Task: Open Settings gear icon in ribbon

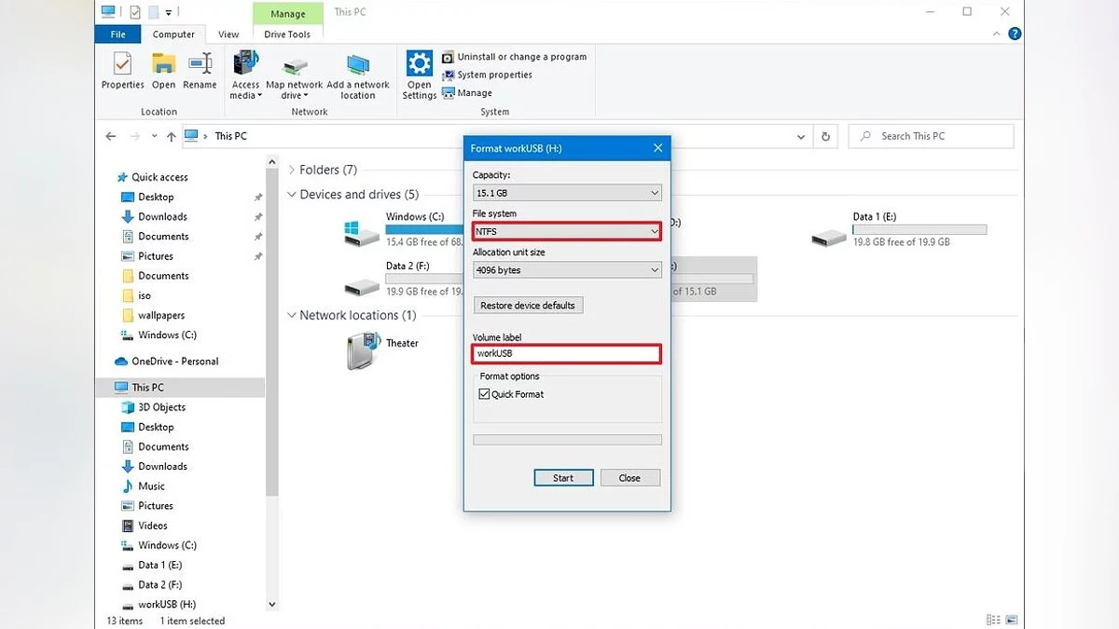Action: [420, 65]
